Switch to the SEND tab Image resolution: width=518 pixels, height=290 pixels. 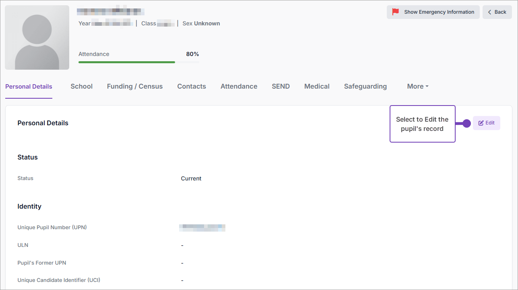pos(281,86)
